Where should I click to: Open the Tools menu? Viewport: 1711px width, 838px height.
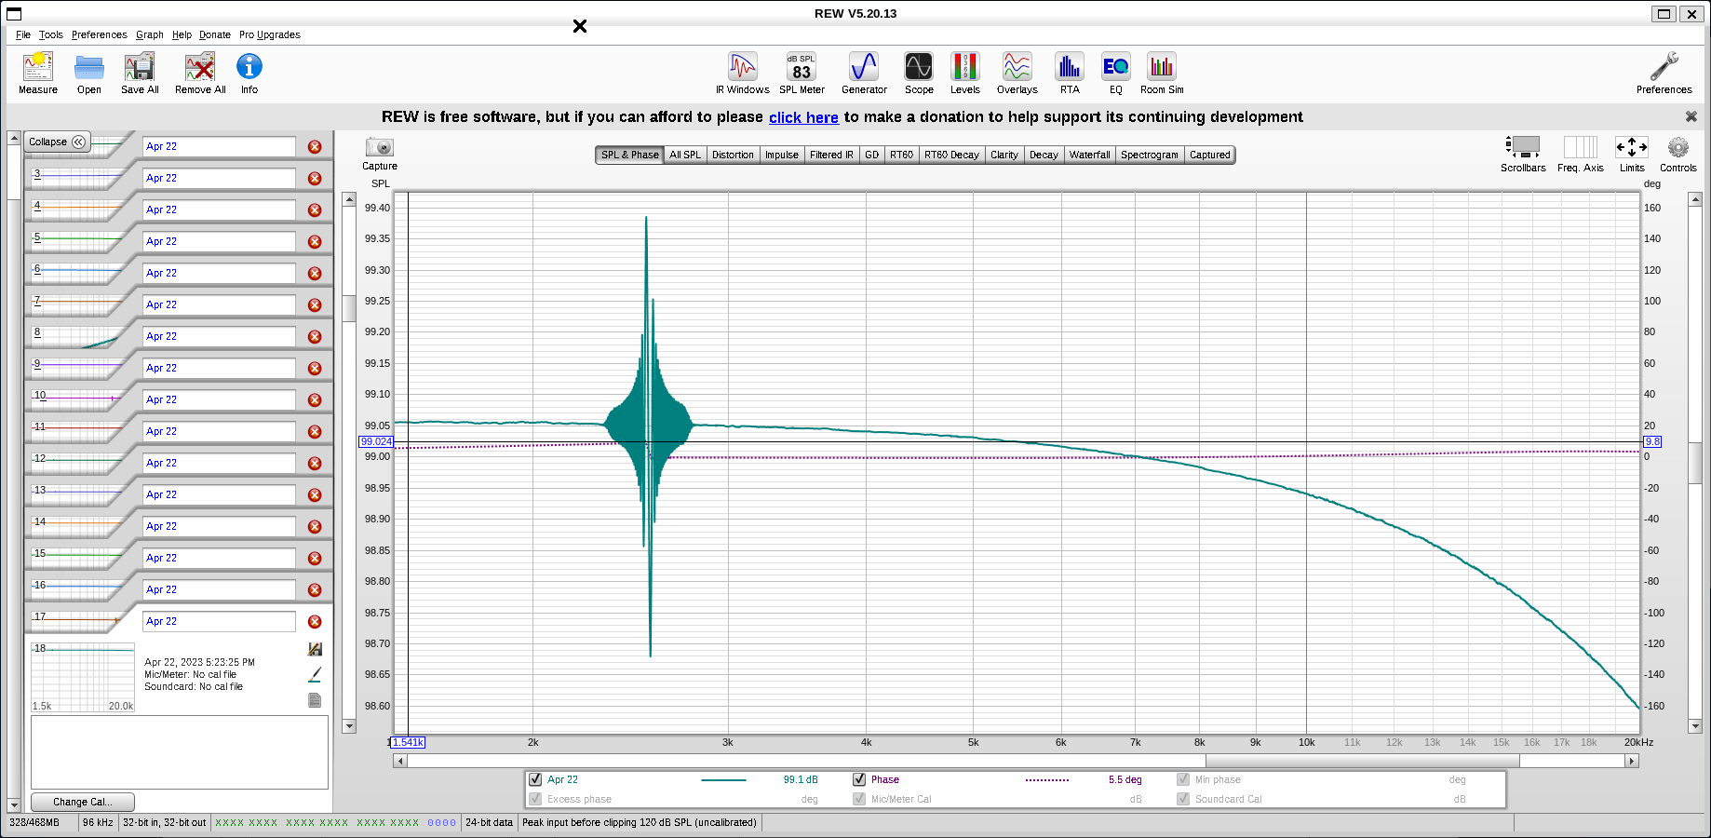click(x=51, y=34)
